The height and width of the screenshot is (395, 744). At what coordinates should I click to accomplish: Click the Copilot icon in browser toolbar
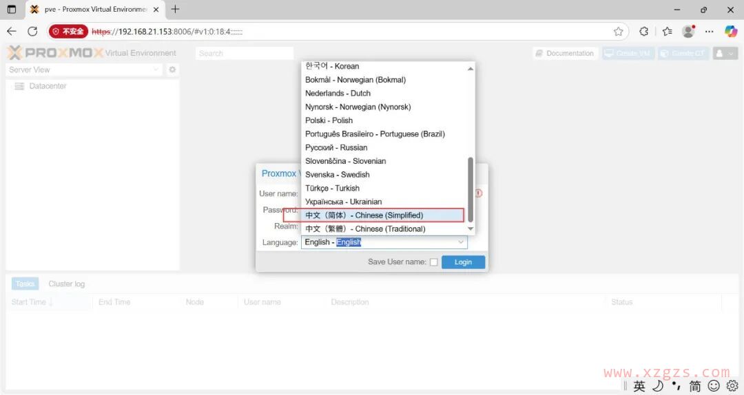[x=731, y=31]
